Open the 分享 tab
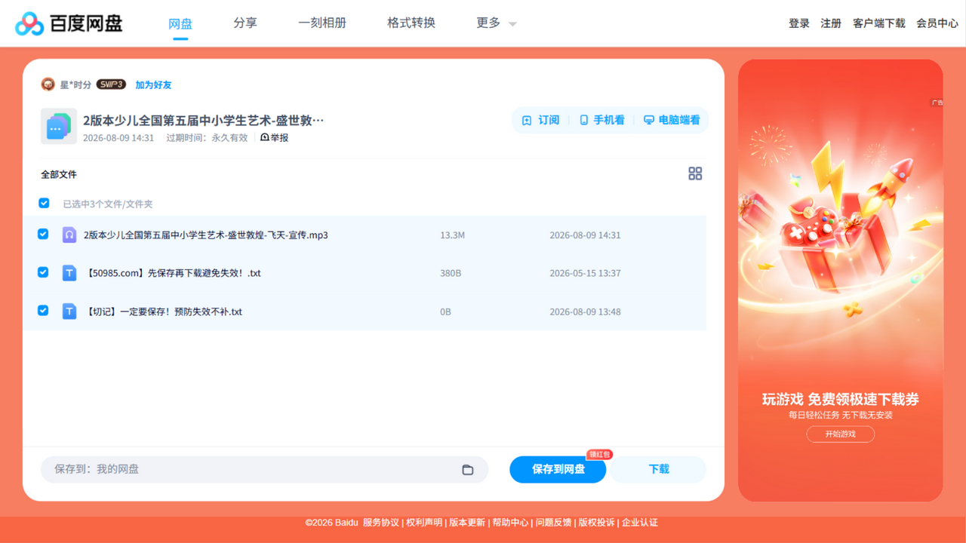Viewport: 966px width, 543px height. [245, 23]
